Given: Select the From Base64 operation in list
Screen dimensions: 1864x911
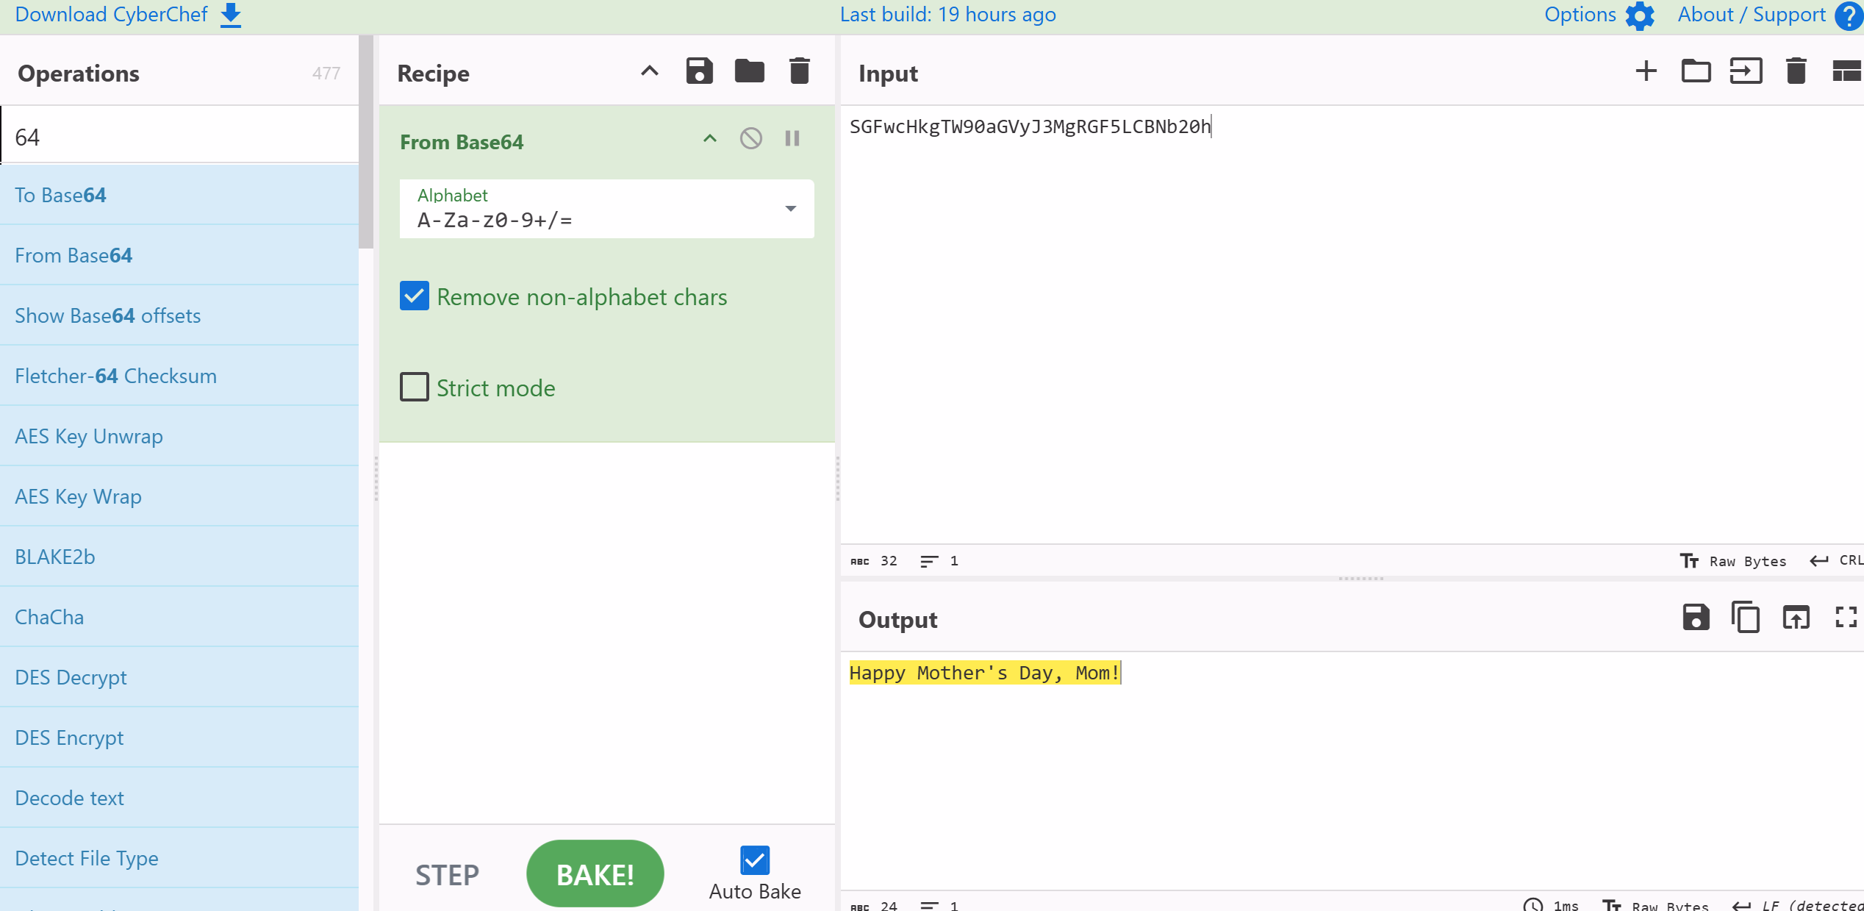Looking at the screenshot, I should (179, 255).
